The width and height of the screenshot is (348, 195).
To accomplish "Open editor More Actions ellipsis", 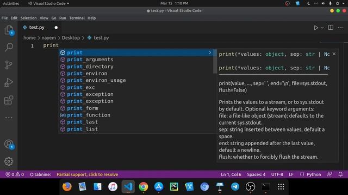I will point(340,28).
